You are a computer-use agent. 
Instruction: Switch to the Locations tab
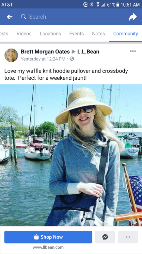click(x=50, y=33)
